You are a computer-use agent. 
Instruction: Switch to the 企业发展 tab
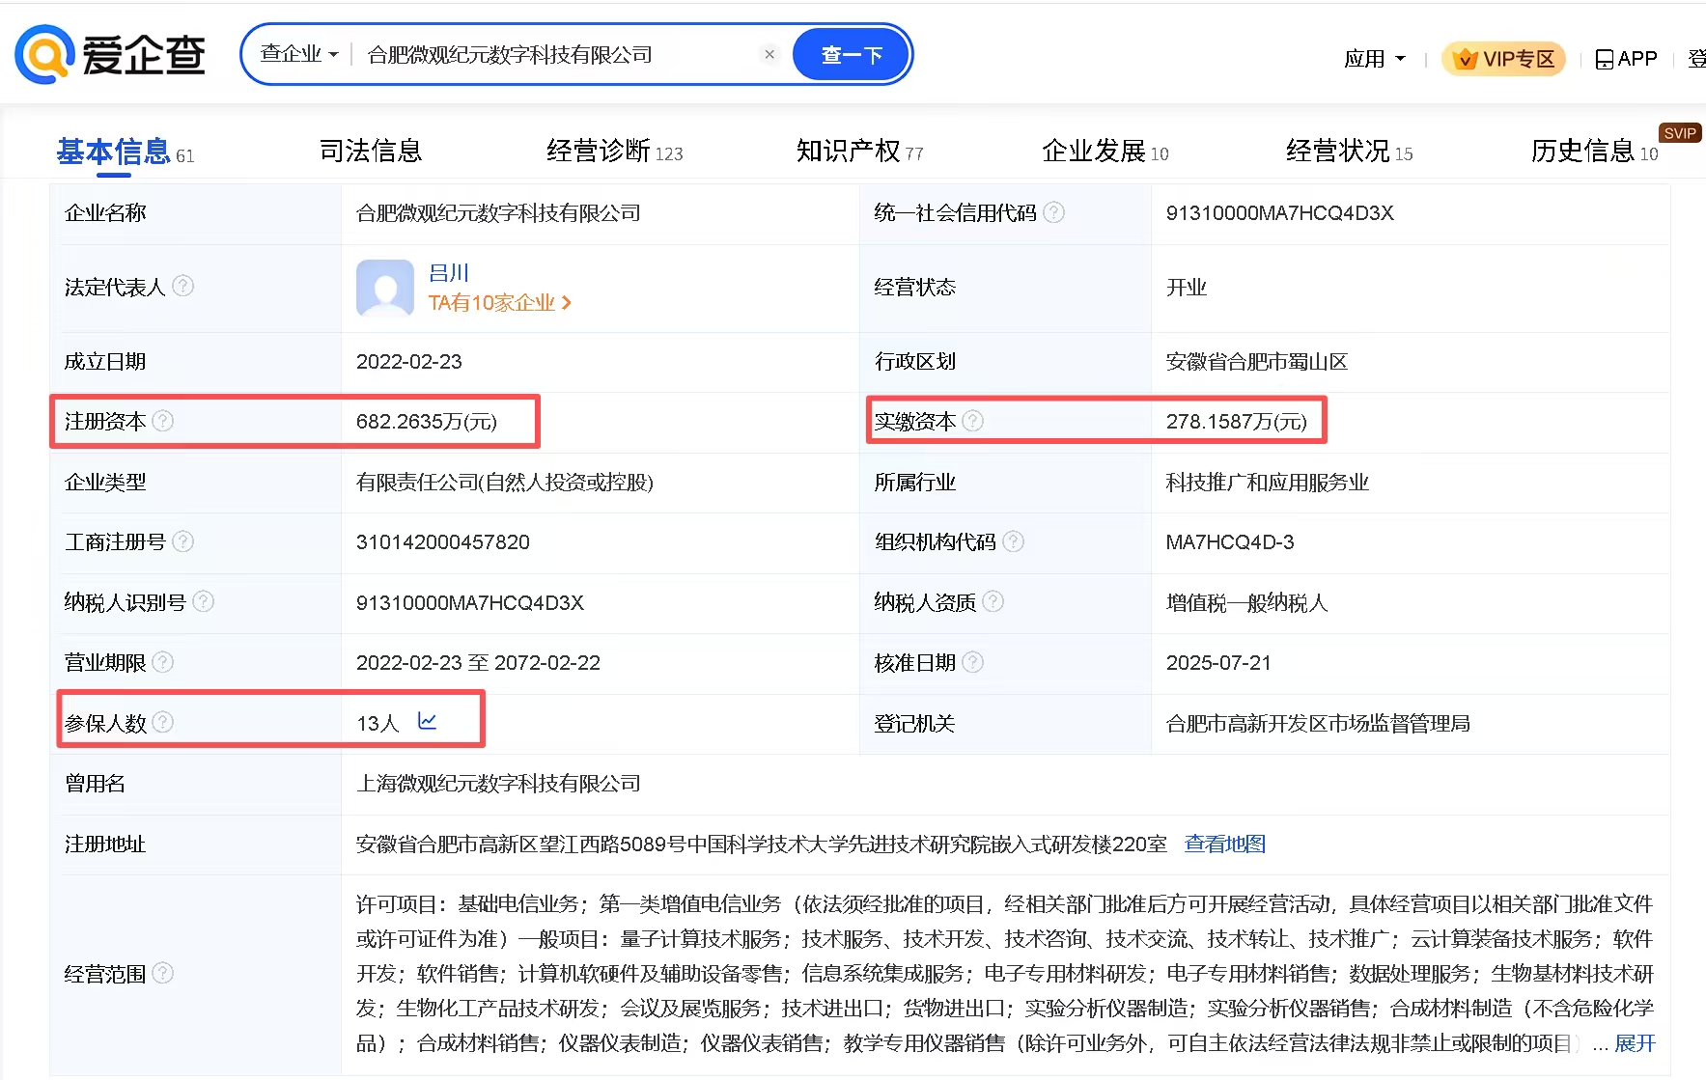(x=1105, y=151)
